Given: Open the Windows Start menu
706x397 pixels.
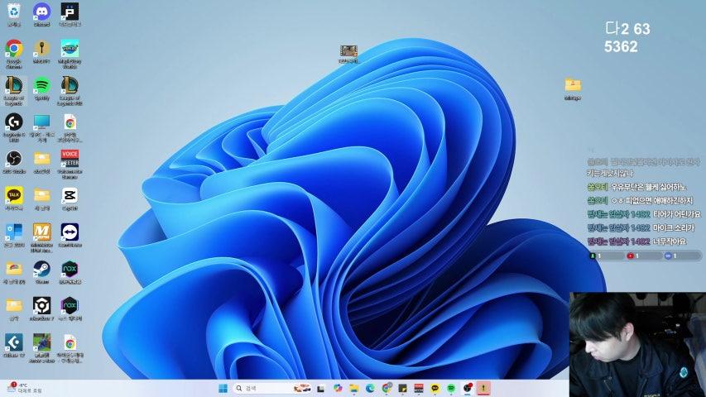Looking at the screenshot, I should 223,388.
